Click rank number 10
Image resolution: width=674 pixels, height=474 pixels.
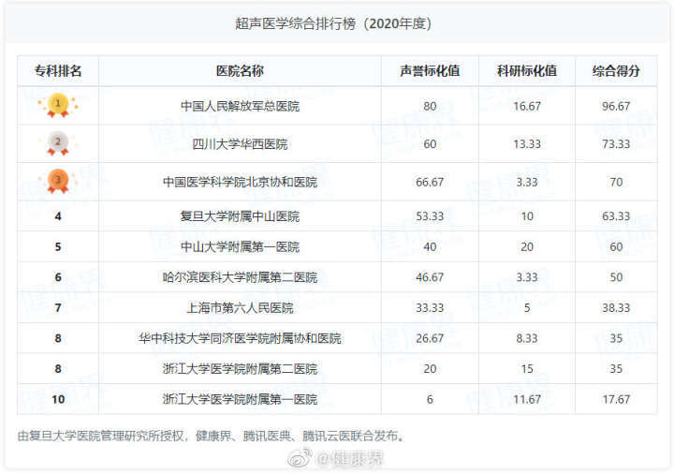pyautogui.click(x=58, y=399)
